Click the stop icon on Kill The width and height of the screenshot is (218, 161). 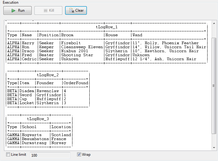point(45,10)
